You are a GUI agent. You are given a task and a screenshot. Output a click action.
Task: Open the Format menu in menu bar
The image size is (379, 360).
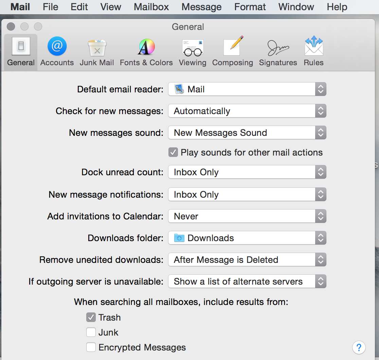[250, 7]
